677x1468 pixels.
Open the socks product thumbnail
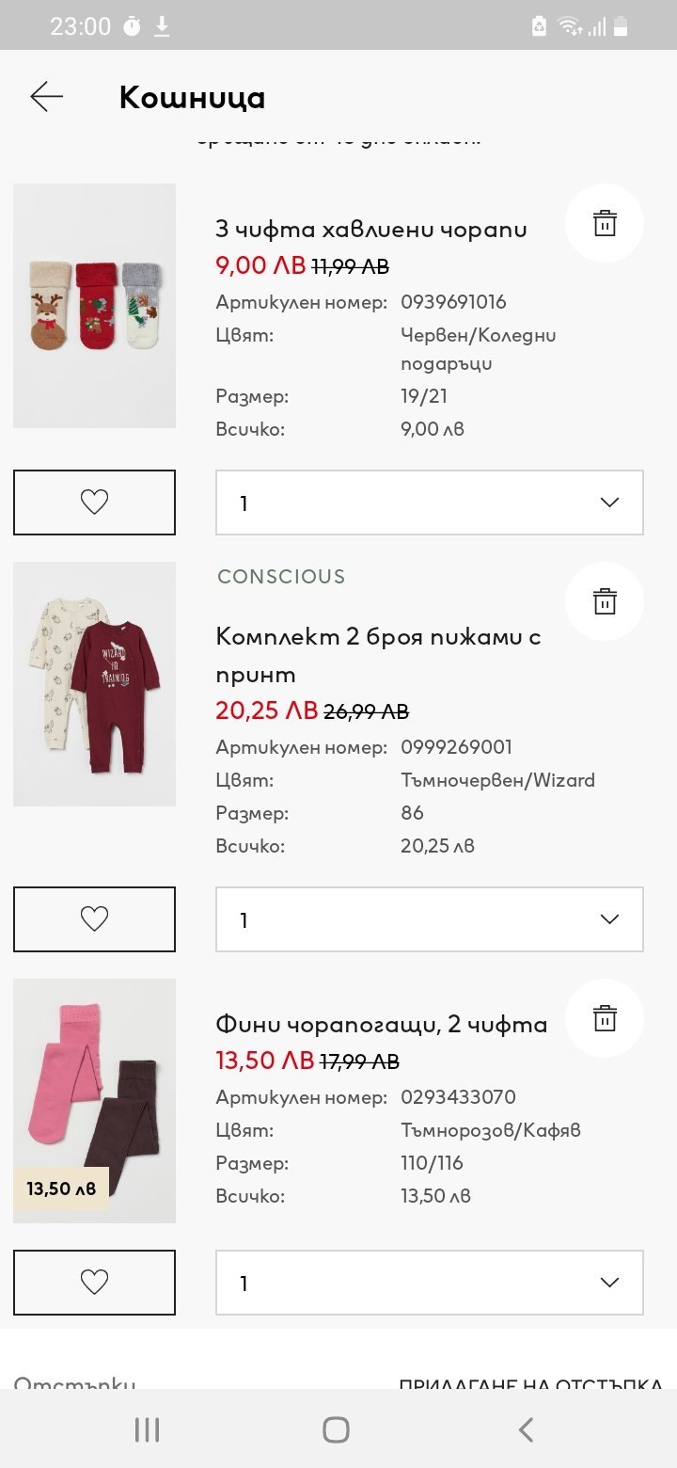click(x=94, y=306)
